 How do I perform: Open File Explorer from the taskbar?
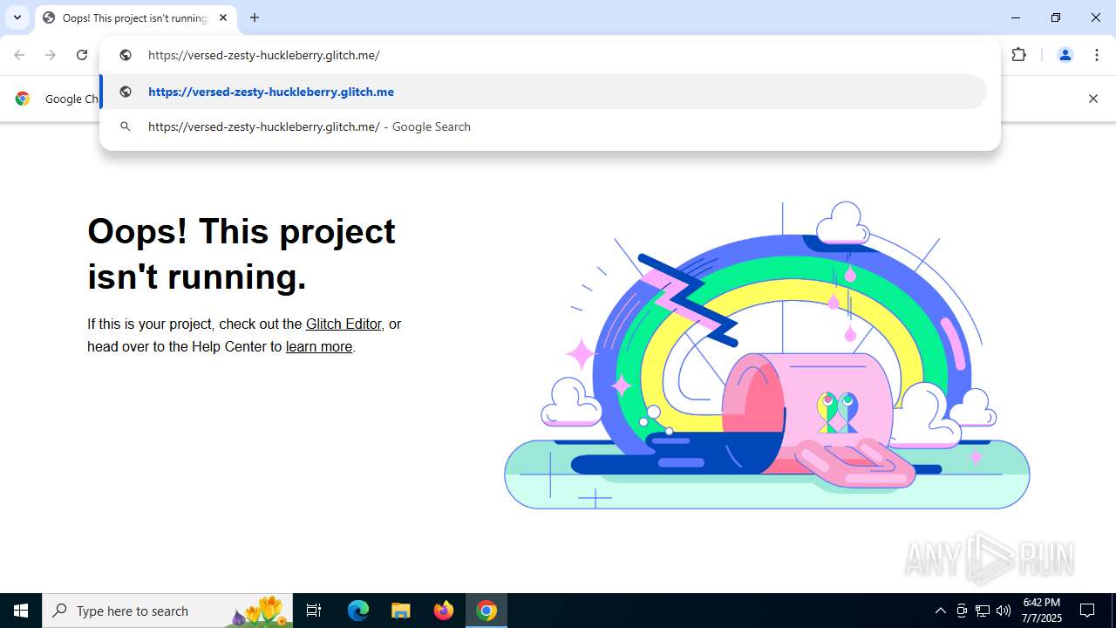coord(401,611)
